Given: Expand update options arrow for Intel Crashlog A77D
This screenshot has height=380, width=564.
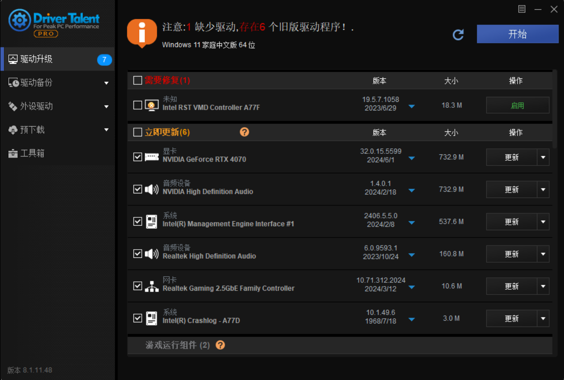Looking at the screenshot, I should click(543, 319).
